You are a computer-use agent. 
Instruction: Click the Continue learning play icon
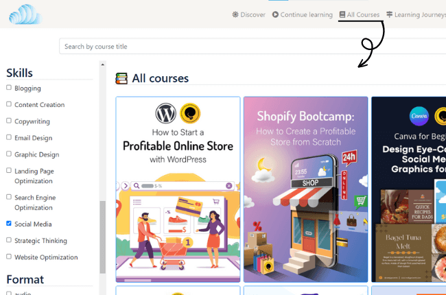pos(275,14)
